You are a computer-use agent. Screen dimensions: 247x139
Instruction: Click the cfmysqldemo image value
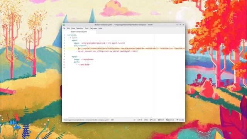click(88, 59)
